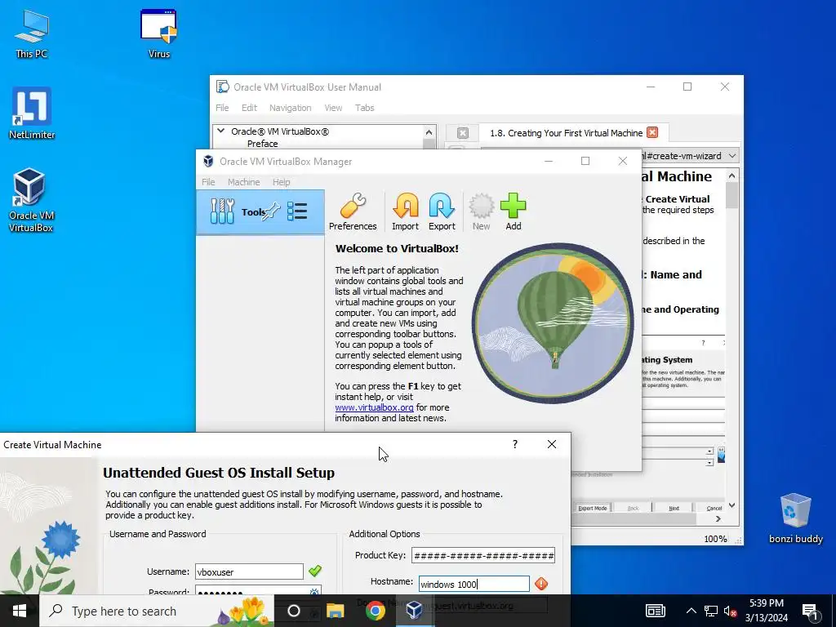Open Navigation menu in User Manual window

coord(290,108)
